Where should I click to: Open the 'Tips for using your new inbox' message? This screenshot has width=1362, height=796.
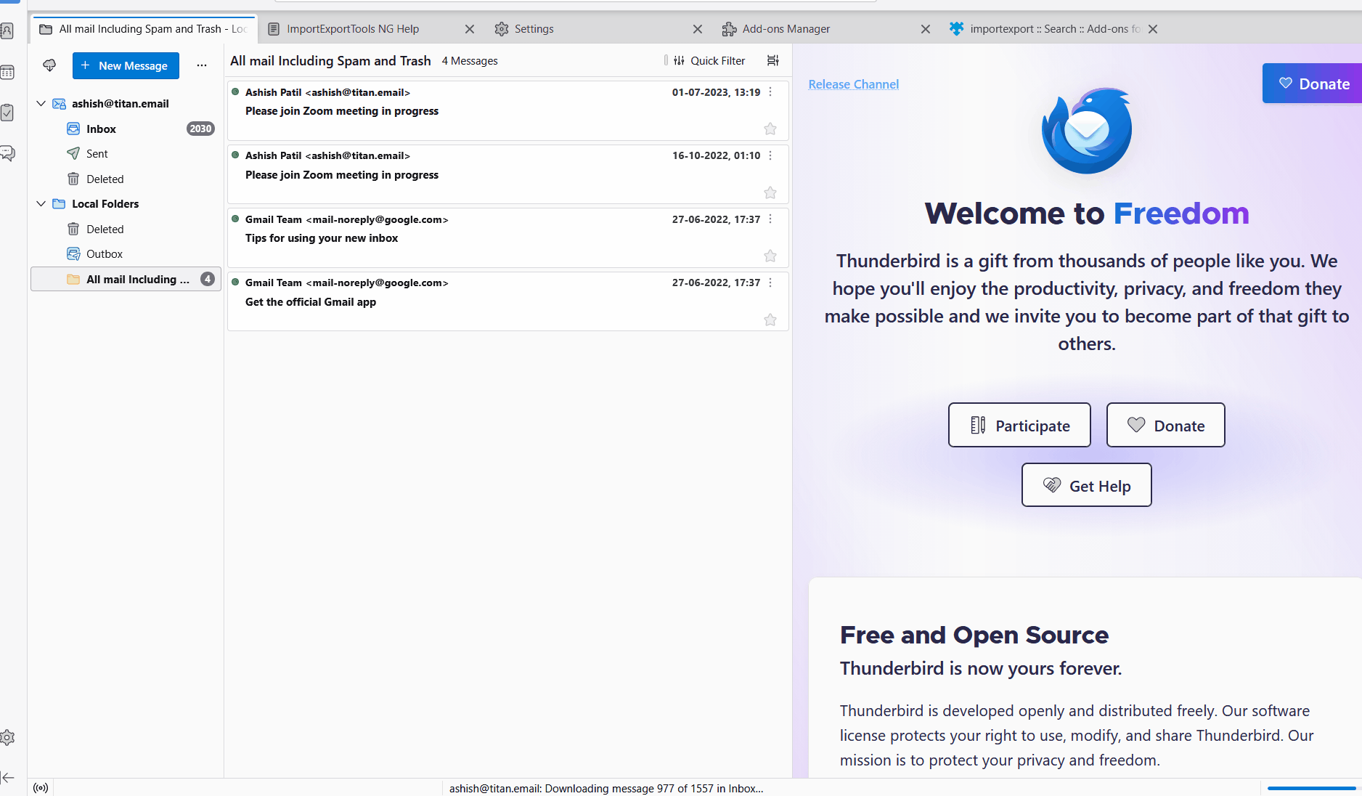(x=508, y=237)
